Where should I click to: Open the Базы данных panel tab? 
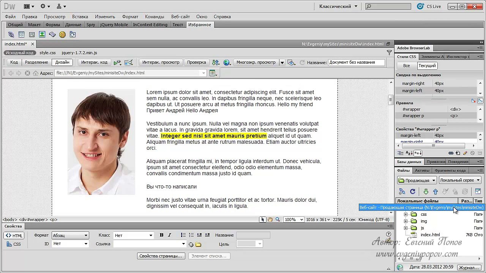point(409,162)
